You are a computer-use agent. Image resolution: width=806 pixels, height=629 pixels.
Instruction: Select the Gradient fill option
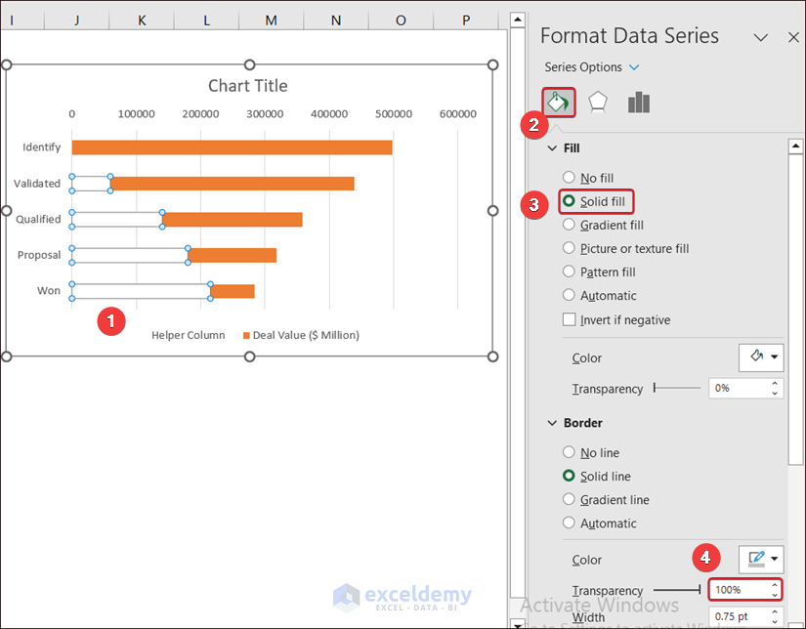(570, 226)
